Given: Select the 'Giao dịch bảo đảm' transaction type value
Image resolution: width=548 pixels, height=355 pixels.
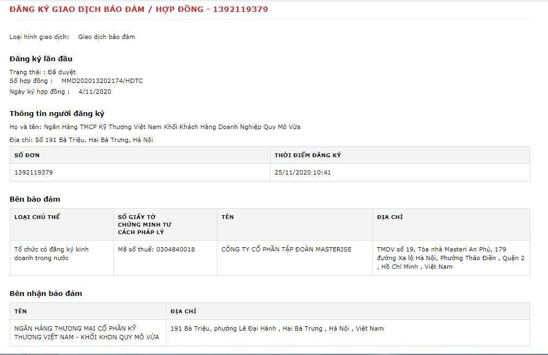Looking at the screenshot, I should tap(106, 37).
